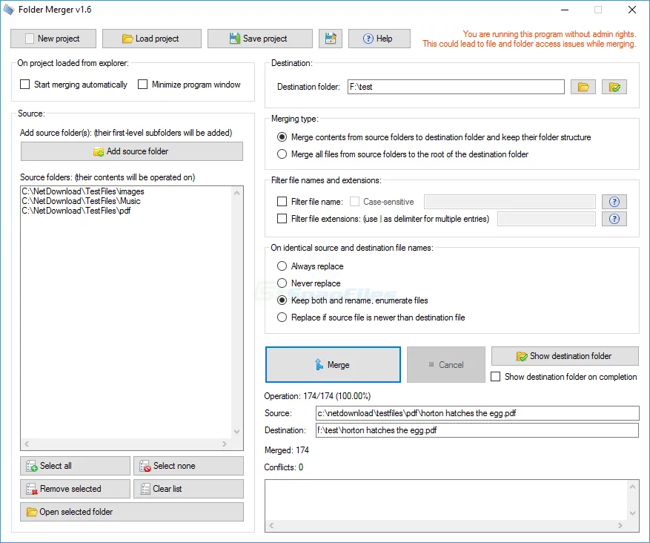Open help for Filter file name
The height and width of the screenshot is (543, 650).
coord(614,202)
